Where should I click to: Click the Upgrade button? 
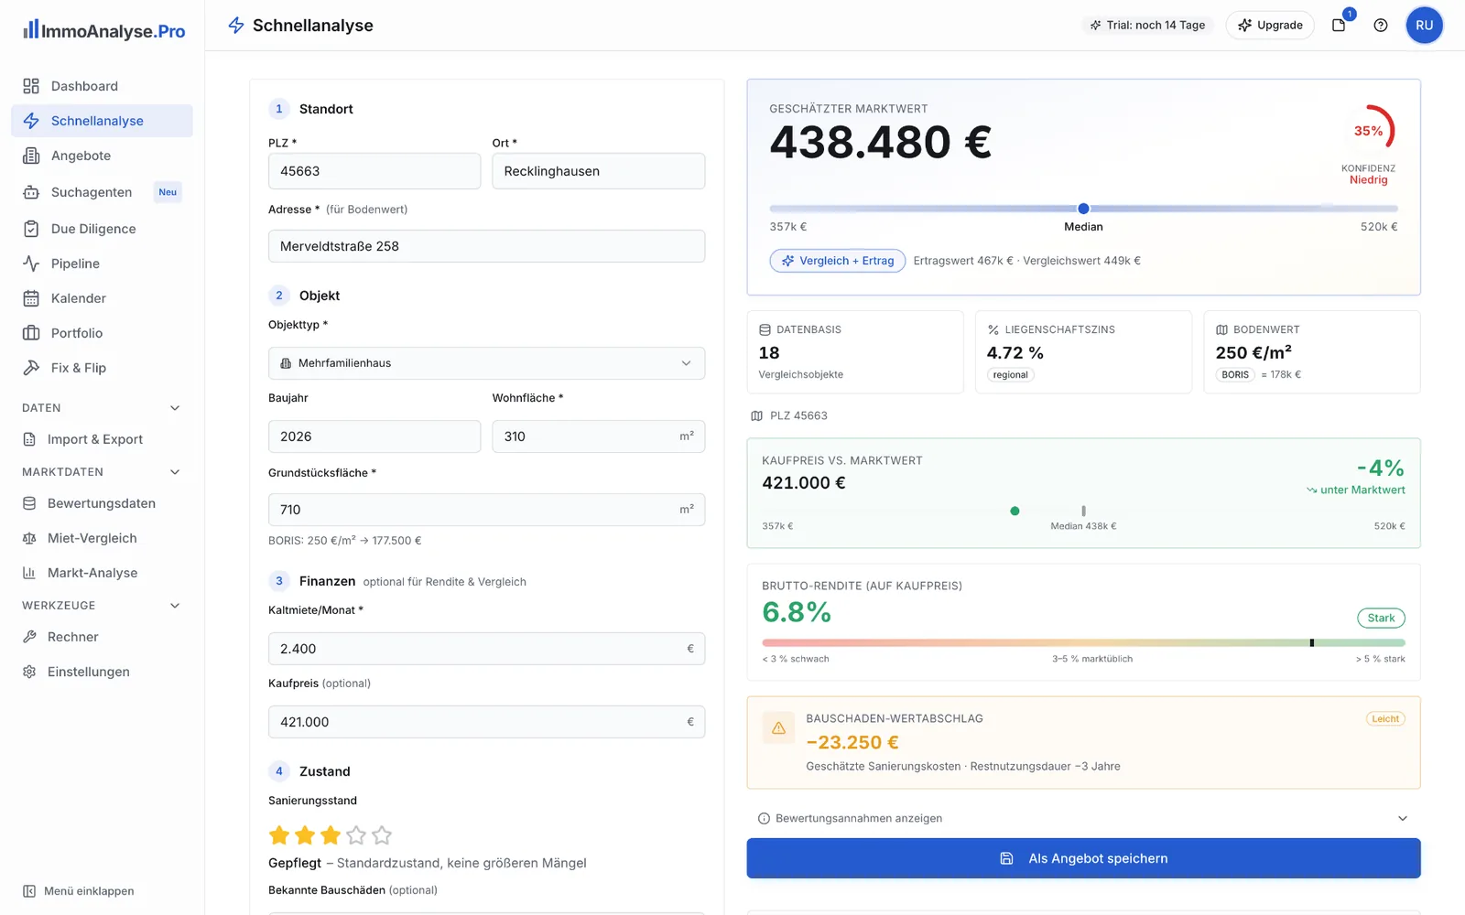pyautogui.click(x=1270, y=26)
